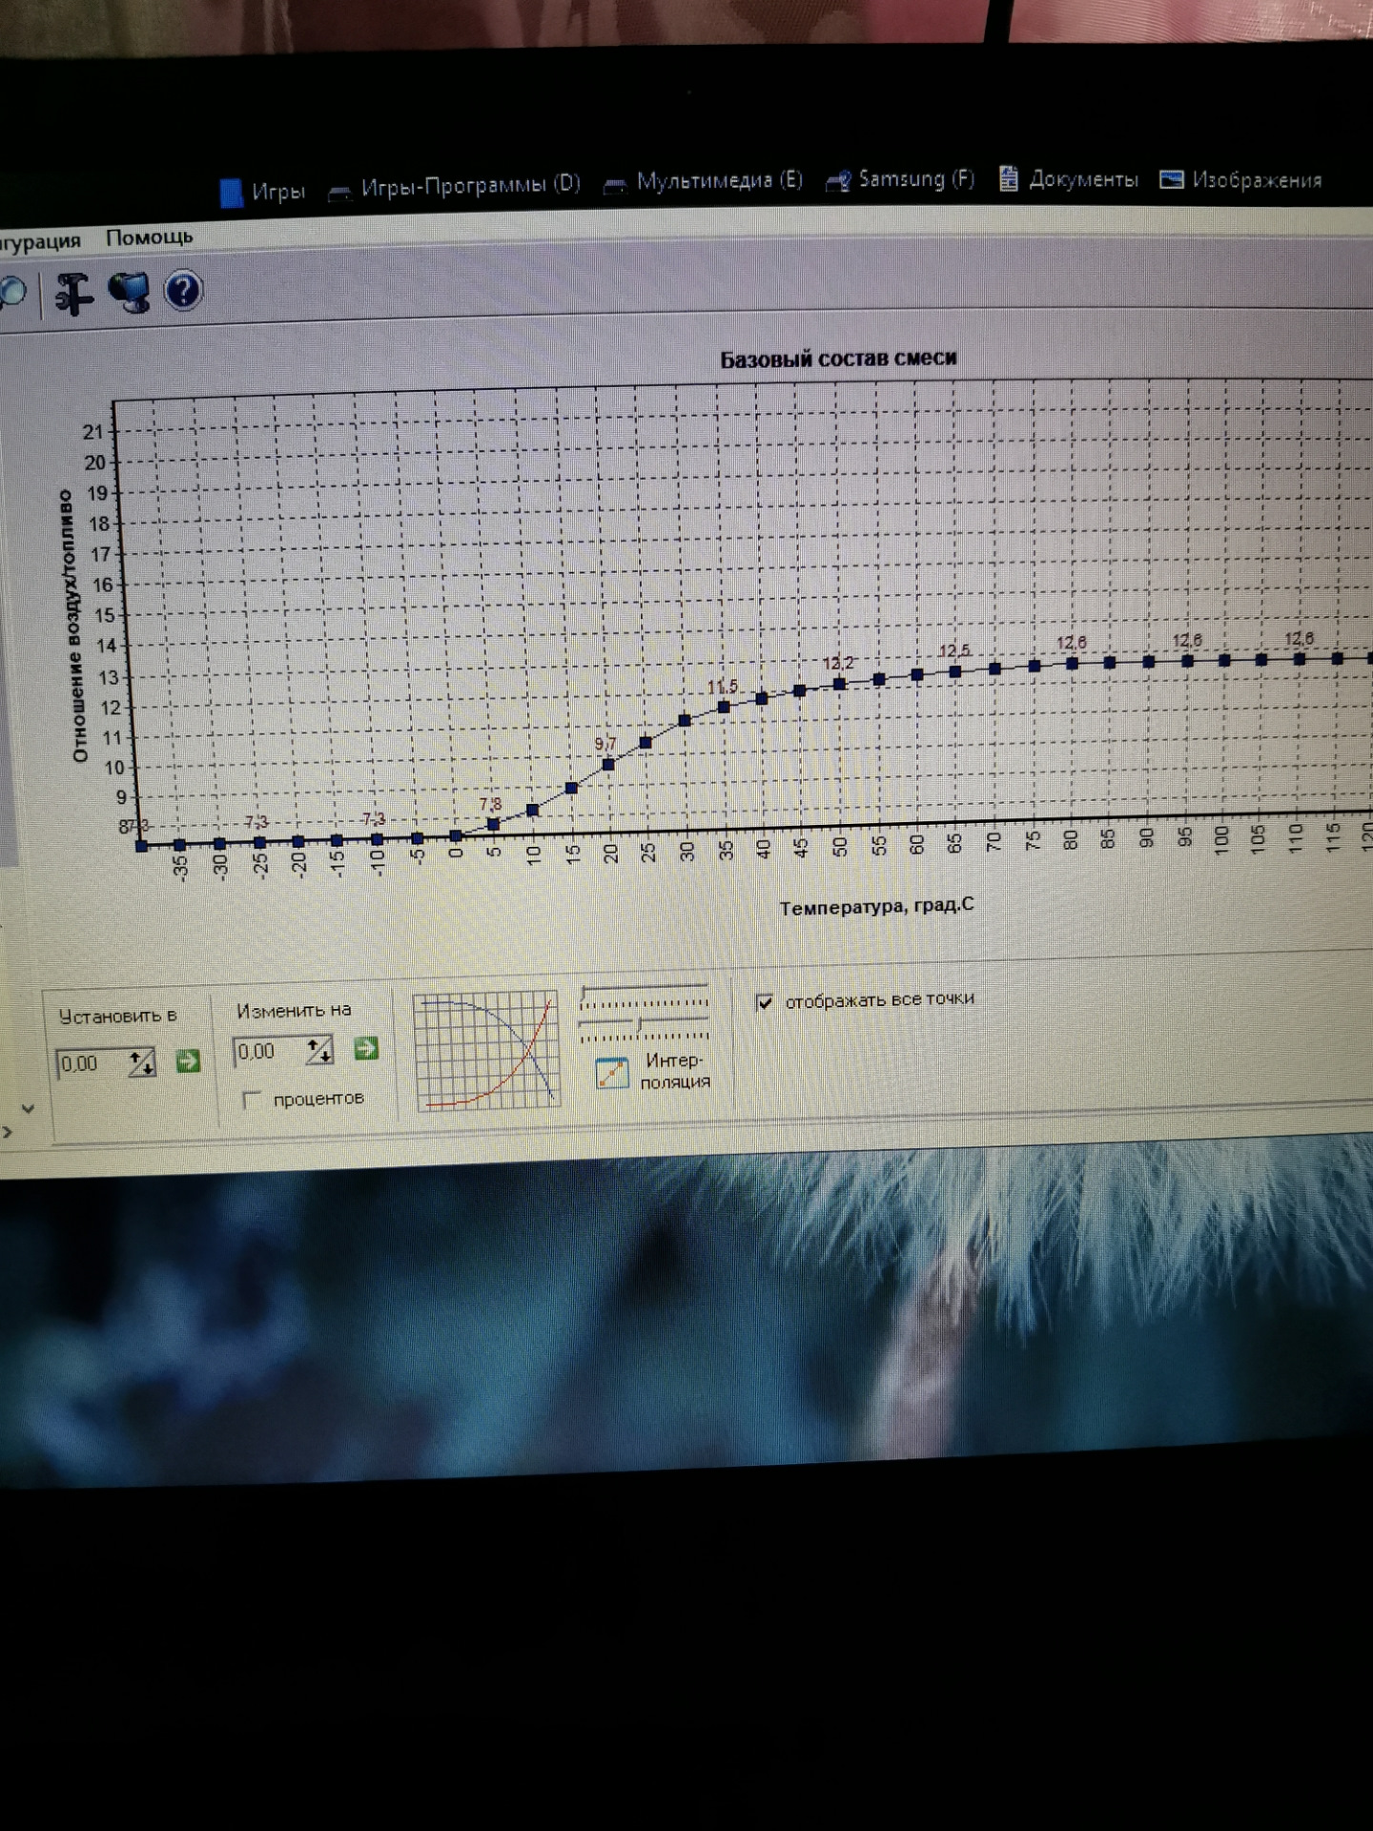Open the Игры bookmark folder

pyautogui.click(x=263, y=192)
